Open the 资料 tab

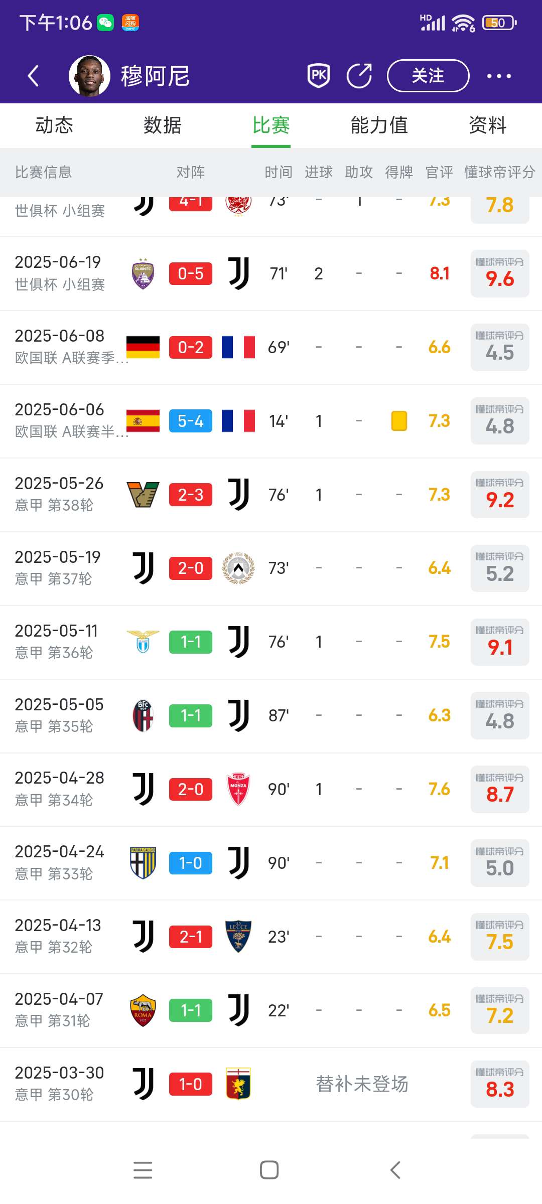488,125
